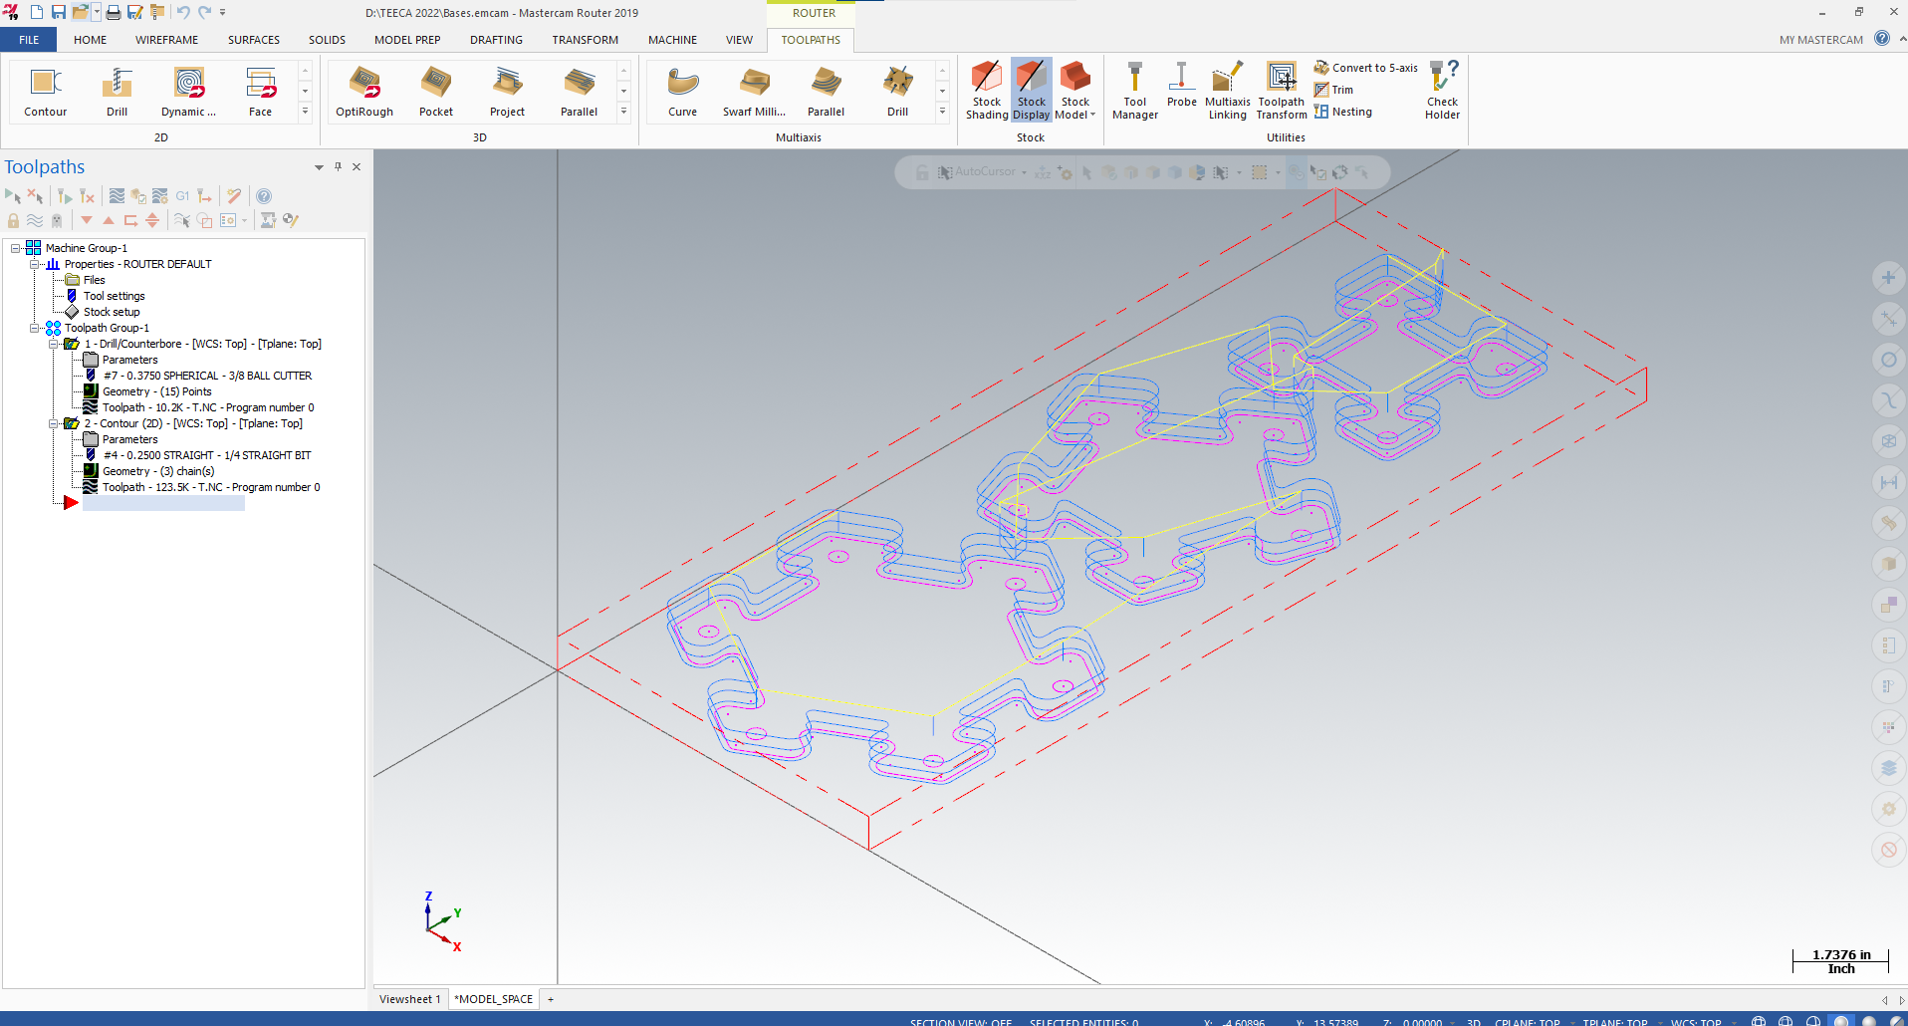Switch to the WIREFRAME ribbon tab

click(x=166, y=40)
